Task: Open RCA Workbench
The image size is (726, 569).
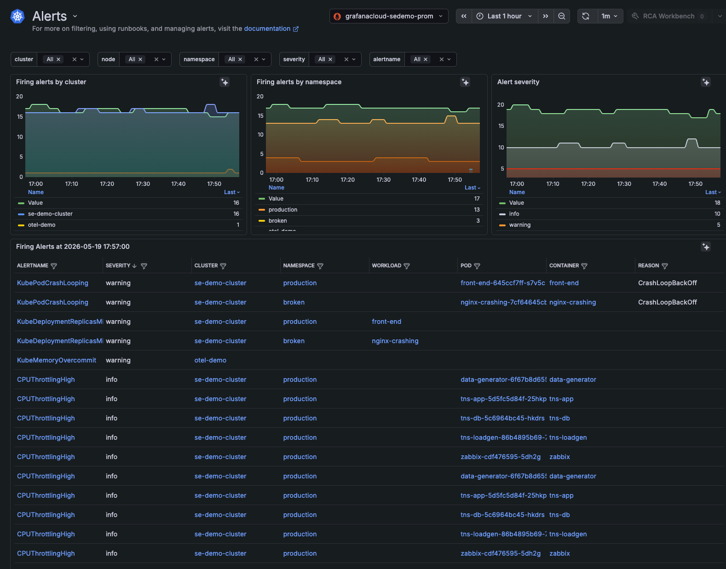Action: (x=668, y=16)
